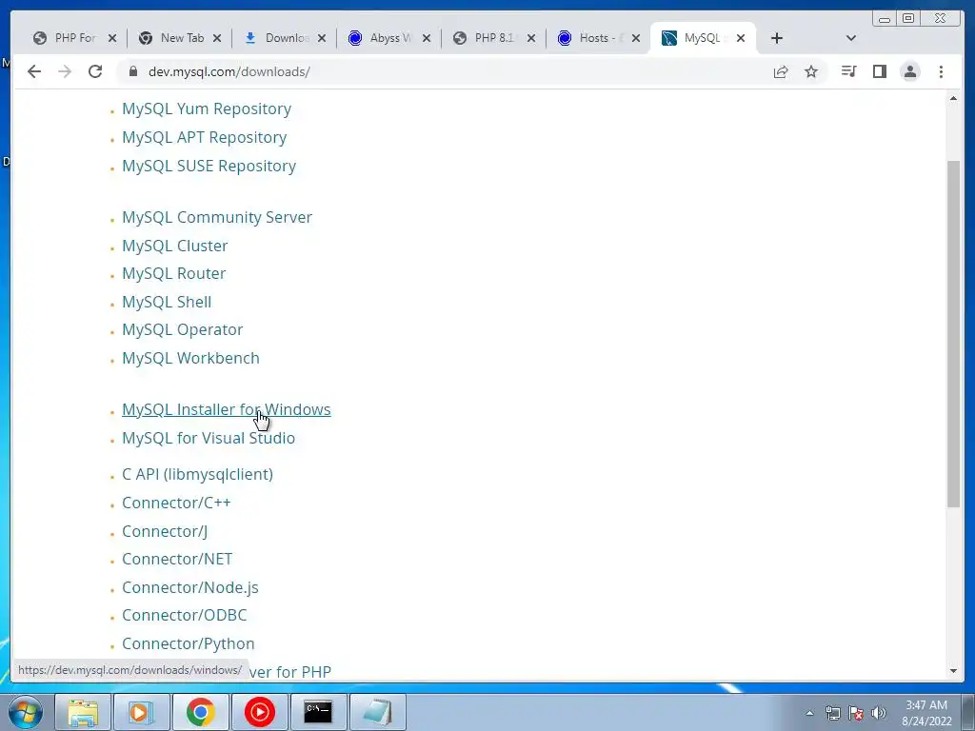This screenshot has height=731, width=975.
Task: Open Connector/ODBC link
Action: click(x=184, y=616)
